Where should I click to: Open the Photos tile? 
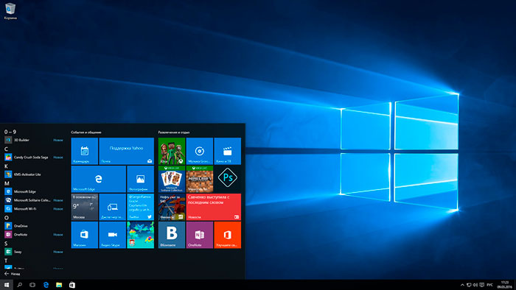click(141, 179)
